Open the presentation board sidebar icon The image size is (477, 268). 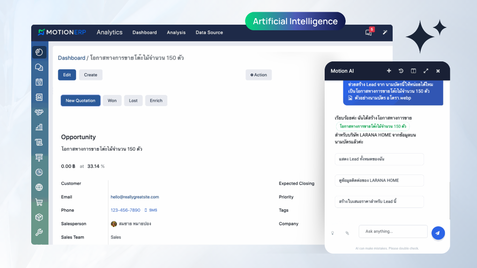tap(39, 157)
